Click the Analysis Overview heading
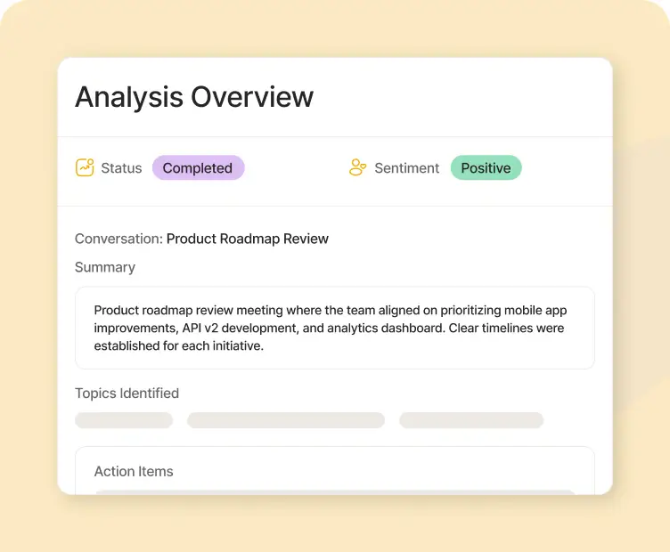Image resolution: width=670 pixels, height=552 pixels. pyautogui.click(x=194, y=97)
